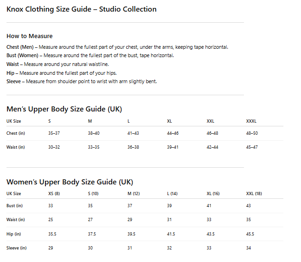301x262 pixels.
Task: Click the 48–50 chest measurement cell
Action: click(252, 133)
